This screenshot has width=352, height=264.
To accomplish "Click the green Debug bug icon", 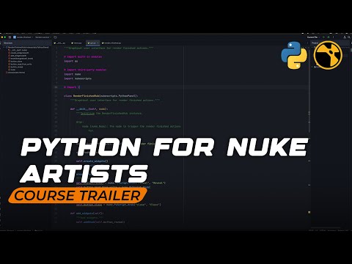I will (x=329, y=37).
